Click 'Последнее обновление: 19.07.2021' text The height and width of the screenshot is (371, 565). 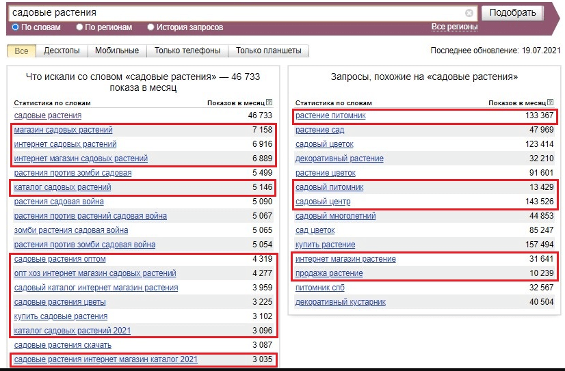[495, 51]
